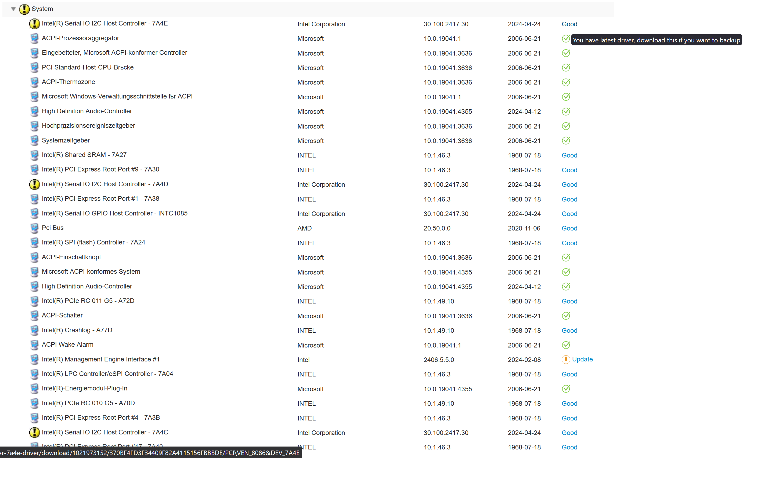Collapse the System category triangle

pos(13,9)
